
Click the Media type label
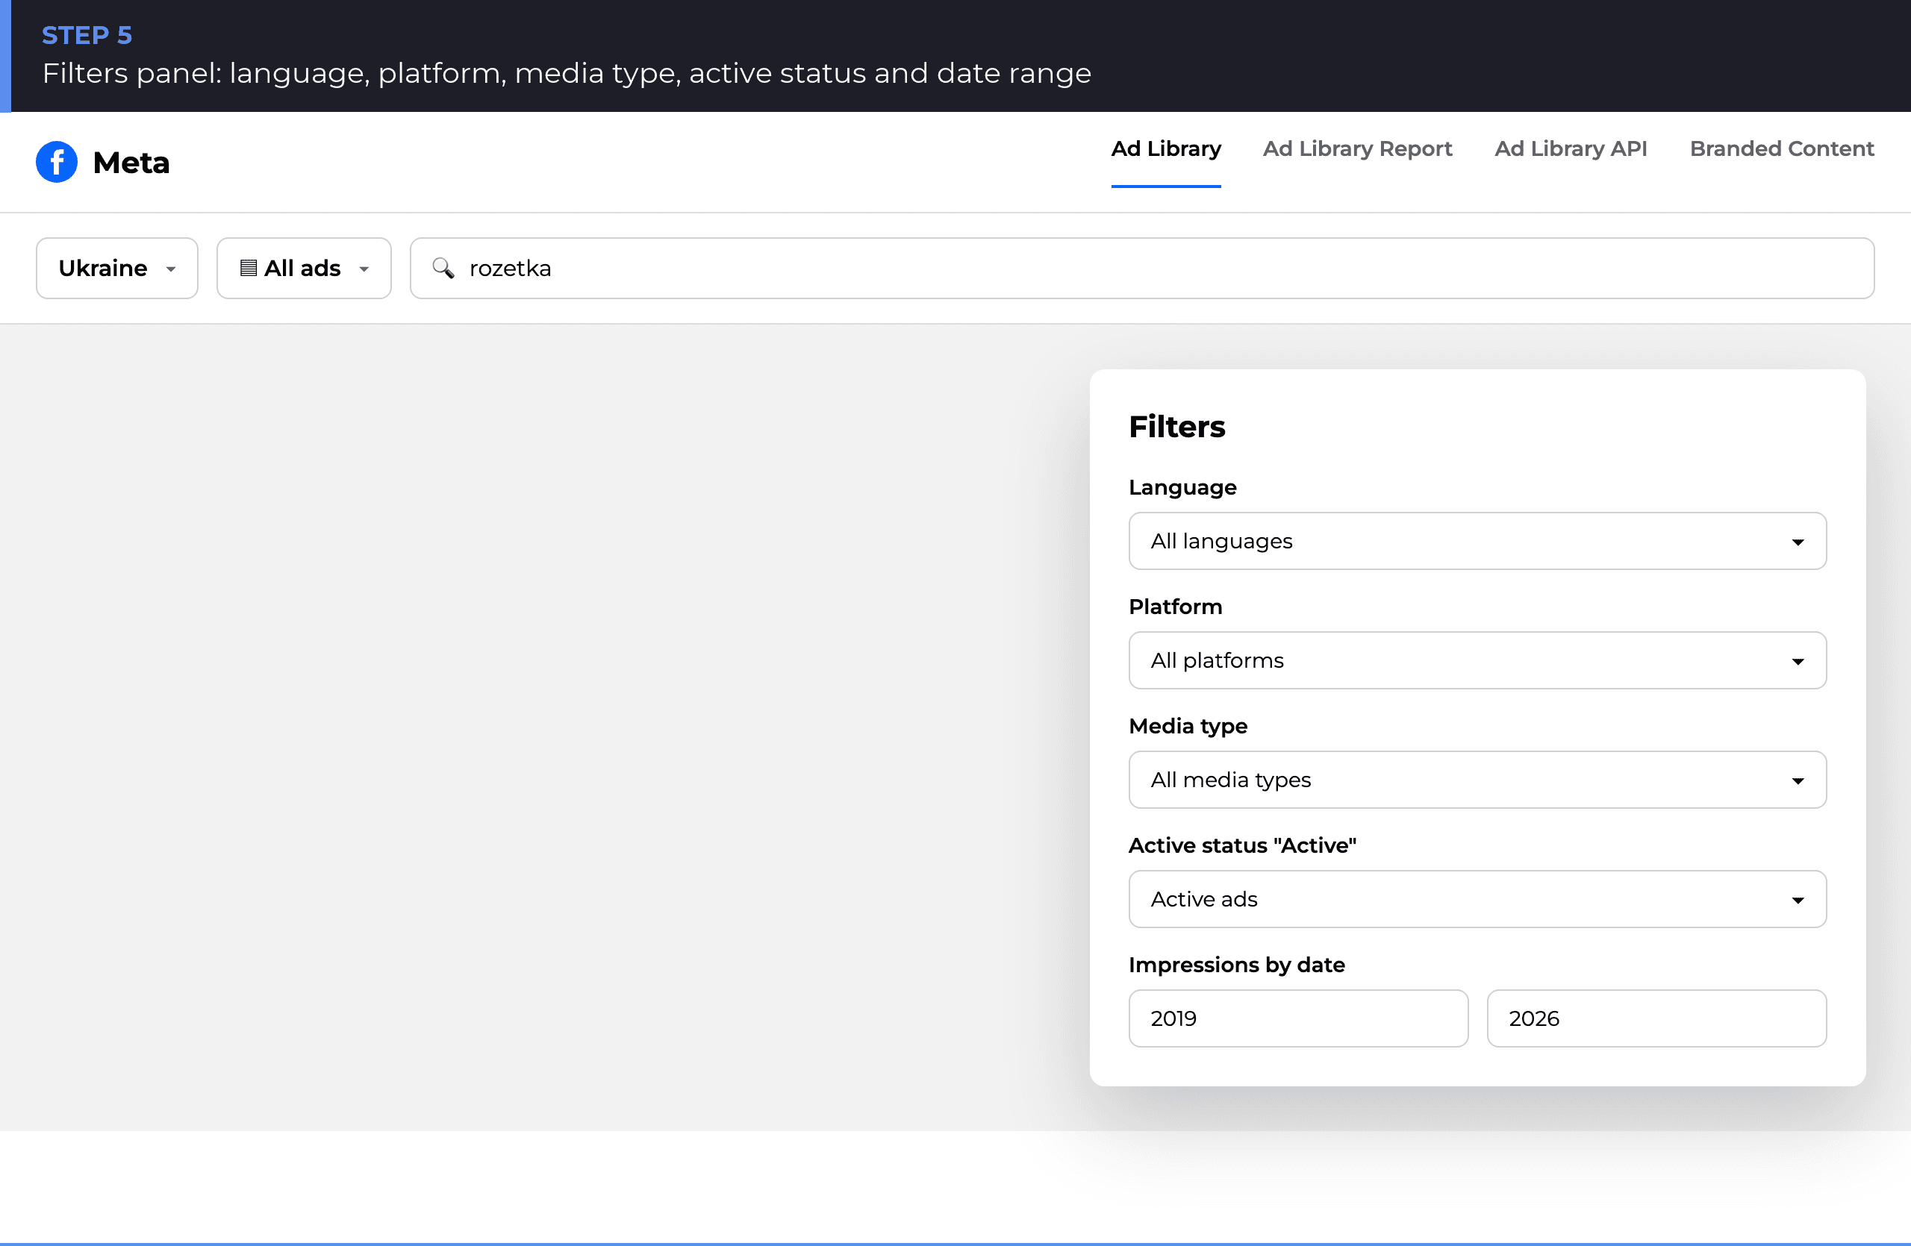(1188, 727)
